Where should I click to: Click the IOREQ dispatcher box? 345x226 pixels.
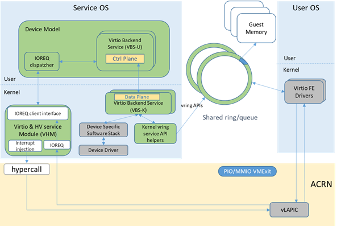pyautogui.click(x=42, y=61)
